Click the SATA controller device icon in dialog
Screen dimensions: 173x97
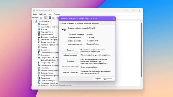pos(64,29)
